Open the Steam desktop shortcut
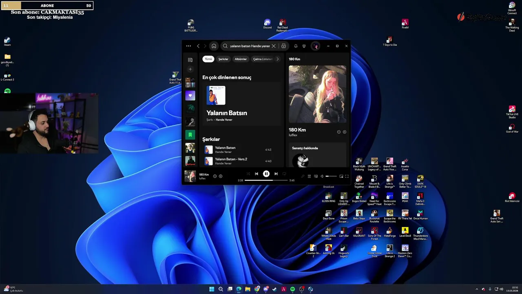This screenshot has height=294, width=522. tap(7, 42)
